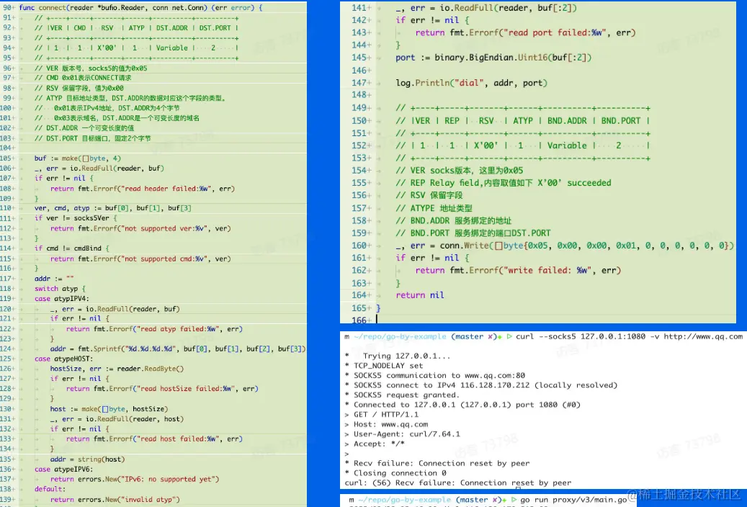
Task: Click the 'default:' case on line 138
Action: click(50, 489)
